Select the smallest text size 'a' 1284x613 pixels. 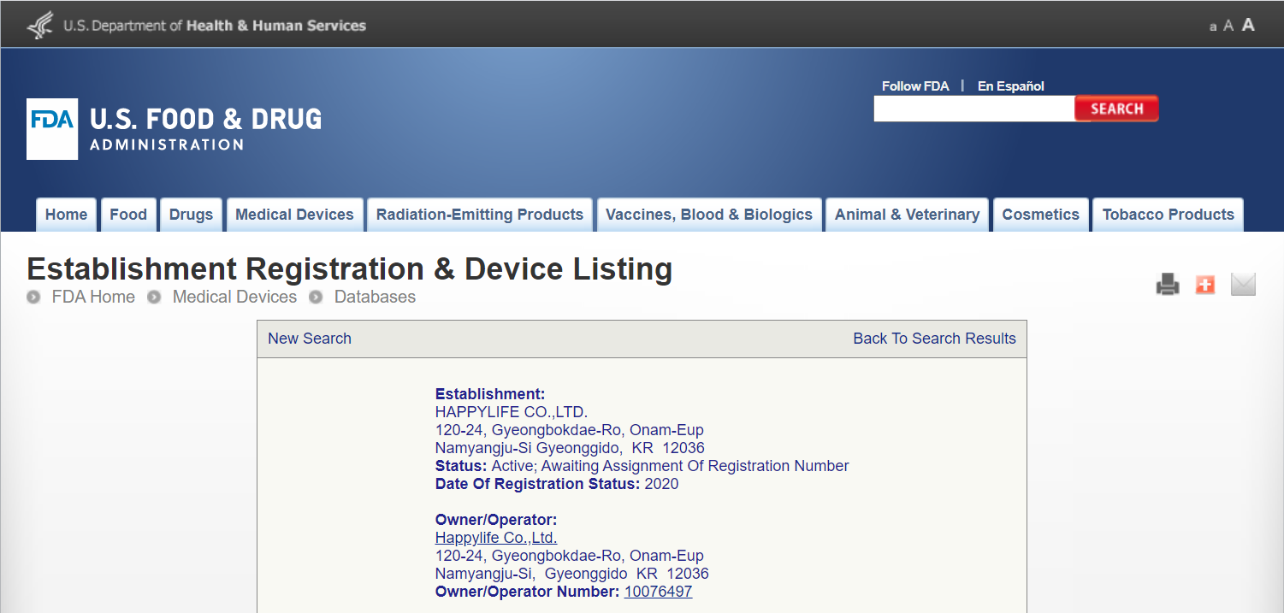tap(1213, 27)
